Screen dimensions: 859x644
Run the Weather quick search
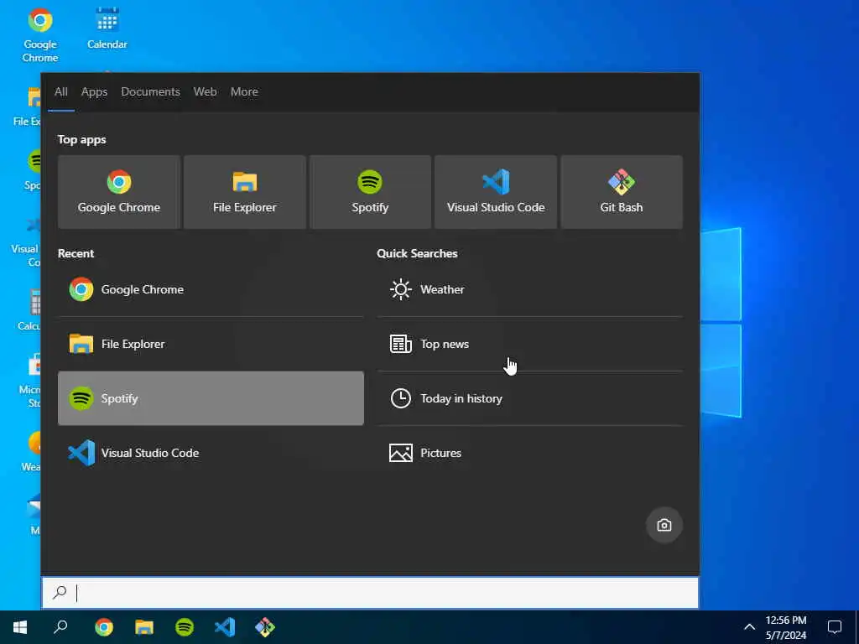530,289
